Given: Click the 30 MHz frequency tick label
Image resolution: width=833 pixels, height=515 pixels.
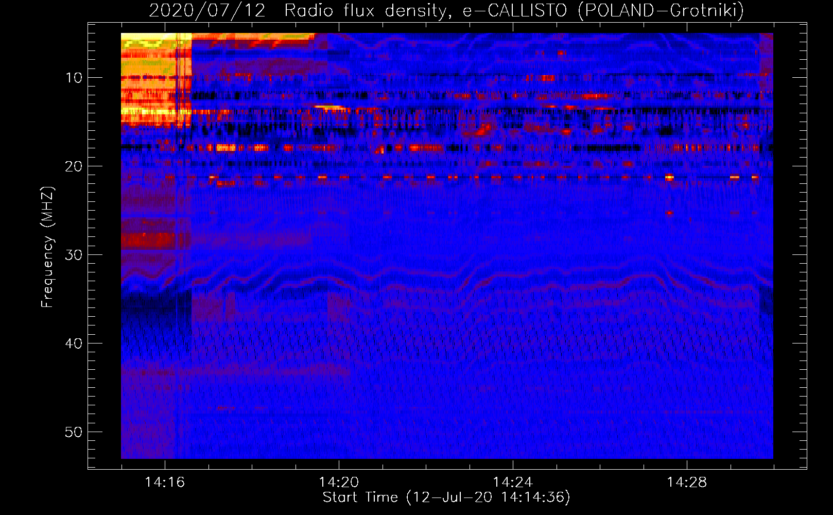Looking at the screenshot, I should 74,255.
